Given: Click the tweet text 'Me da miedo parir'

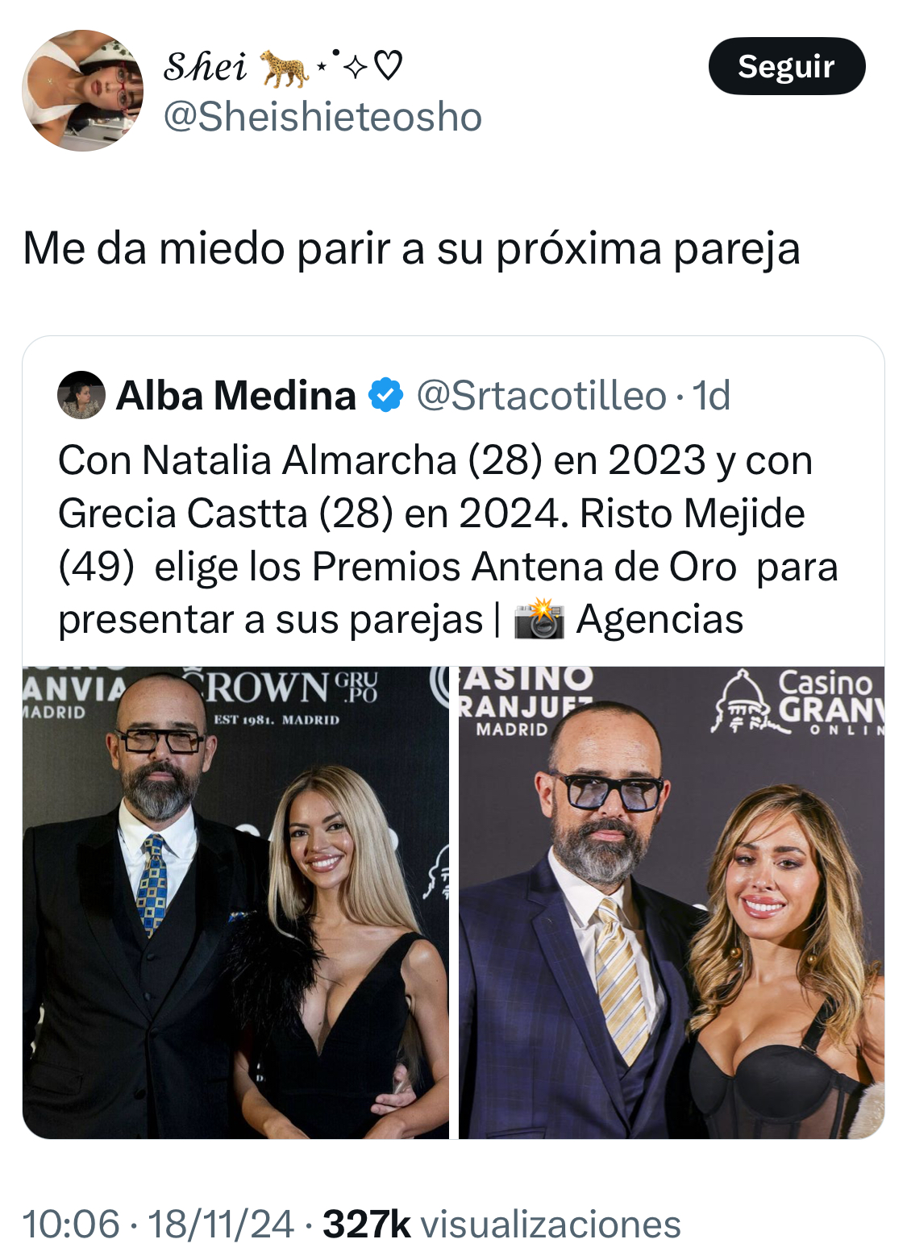Looking at the screenshot, I should pos(411,248).
